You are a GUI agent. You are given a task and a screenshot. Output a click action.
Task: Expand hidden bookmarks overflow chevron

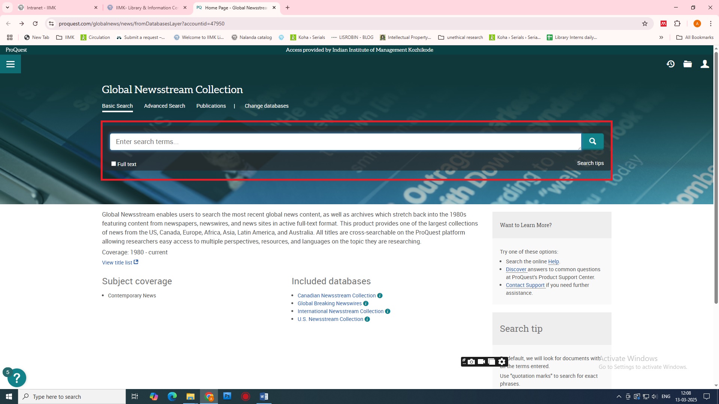(x=661, y=37)
